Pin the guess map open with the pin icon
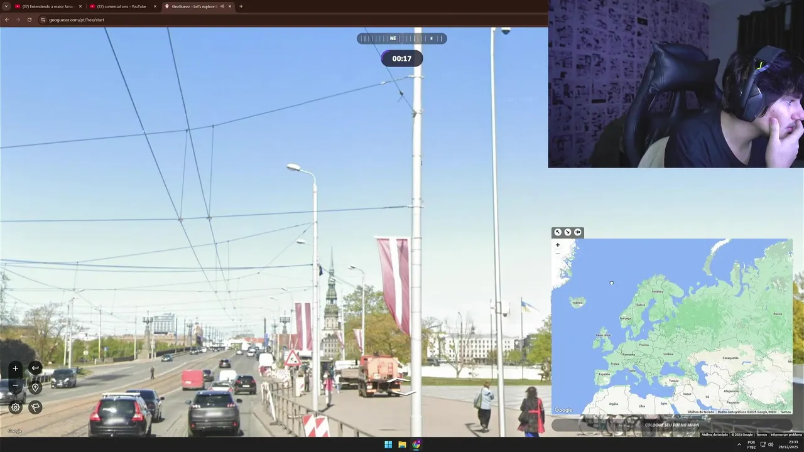The image size is (804, 452). pyautogui.click(x=578, y=232)
